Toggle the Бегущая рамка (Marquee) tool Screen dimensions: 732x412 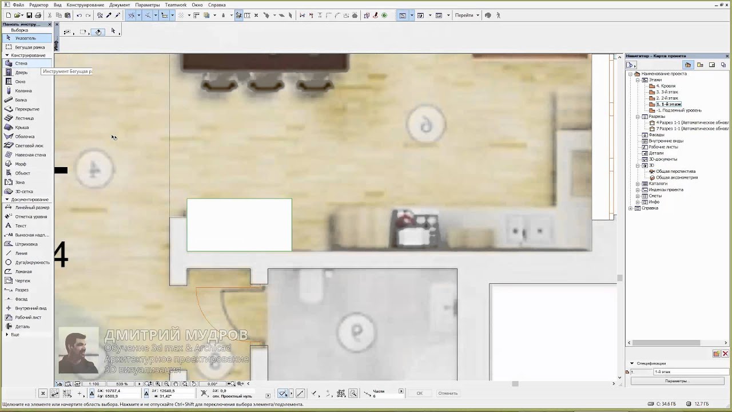(x=29, y=47)
